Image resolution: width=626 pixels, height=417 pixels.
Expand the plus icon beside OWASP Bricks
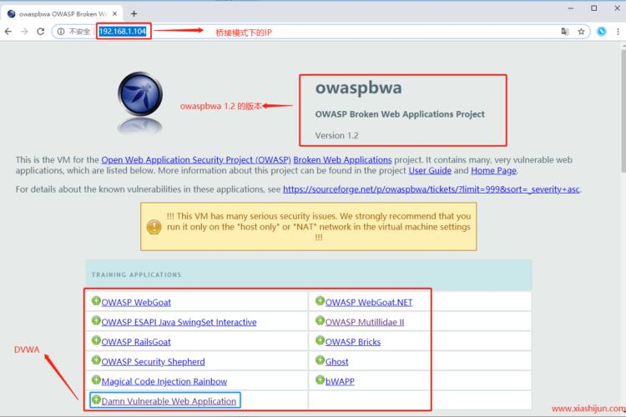point(320,340)
